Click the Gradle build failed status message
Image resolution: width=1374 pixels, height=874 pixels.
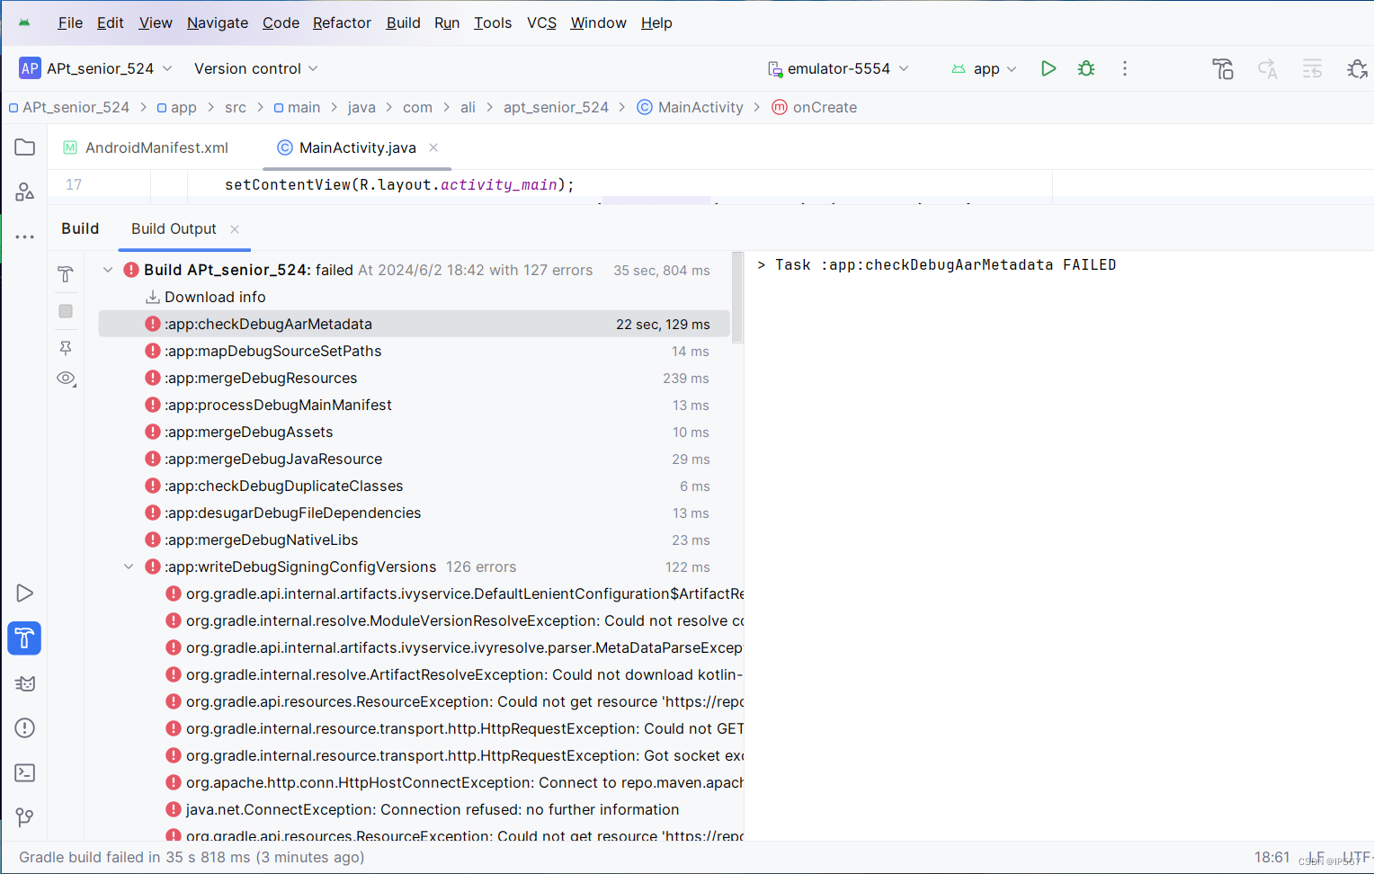(192, 857)
